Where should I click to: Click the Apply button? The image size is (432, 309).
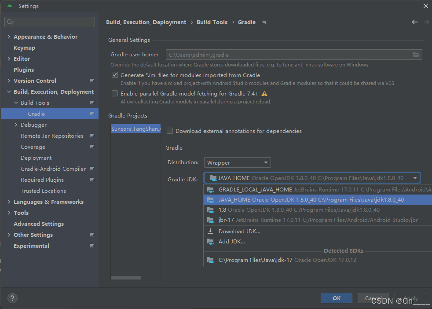coord(410,298)
